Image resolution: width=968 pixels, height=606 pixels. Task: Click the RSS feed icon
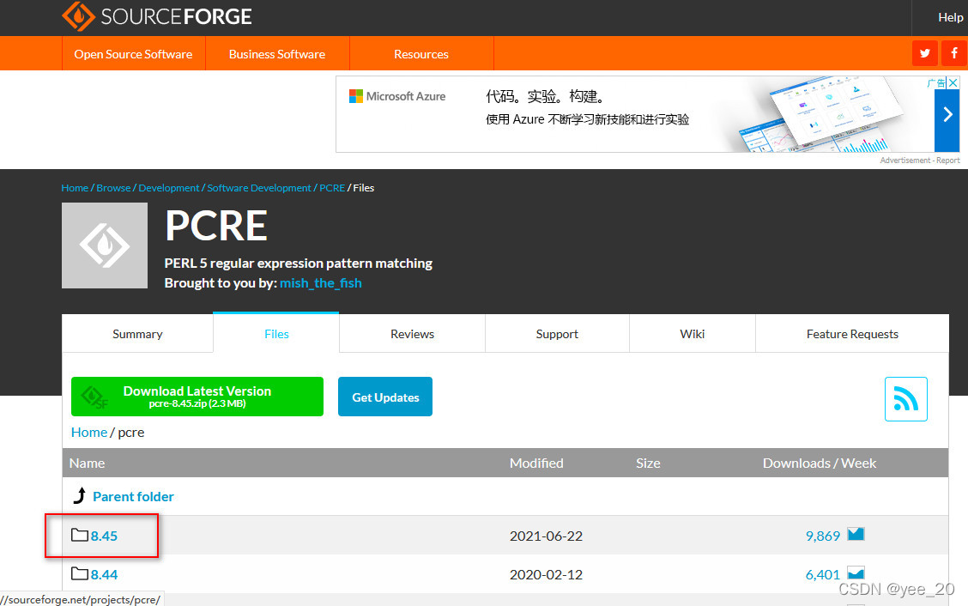905,399
